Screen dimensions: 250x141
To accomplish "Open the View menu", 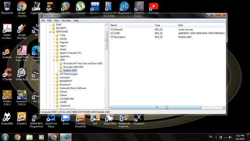I will pos(56,20).
